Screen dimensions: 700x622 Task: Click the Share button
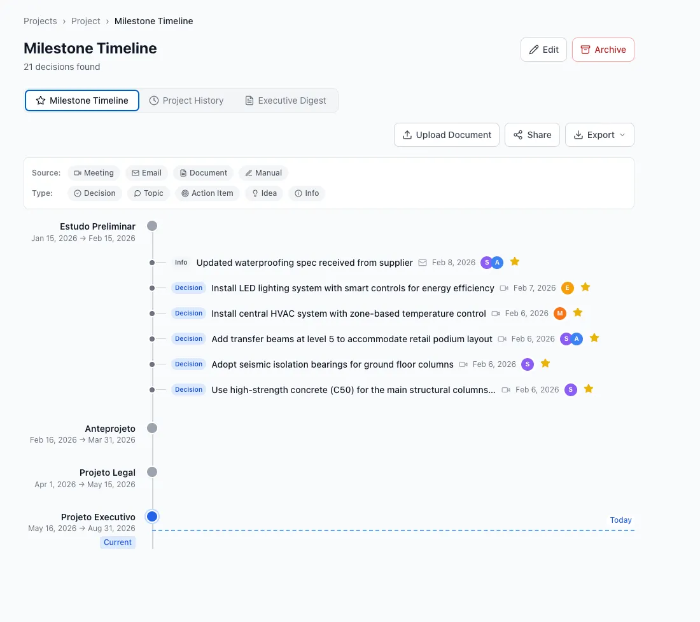(x=532, y=135)
